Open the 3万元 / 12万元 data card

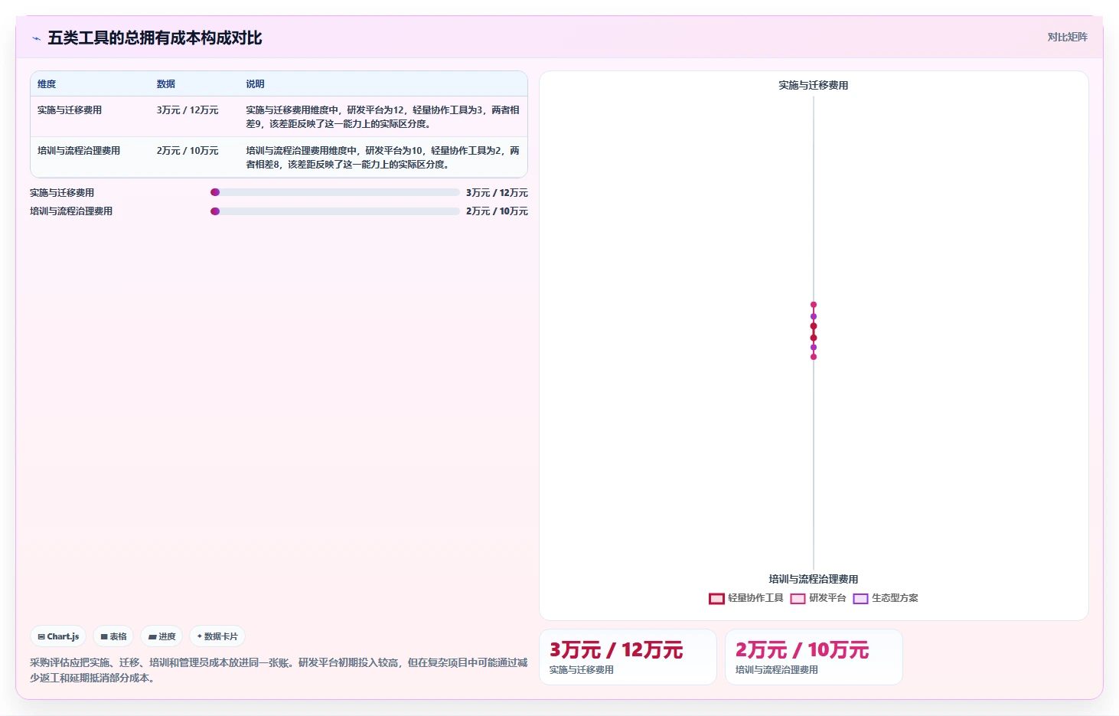coord(628,657)
